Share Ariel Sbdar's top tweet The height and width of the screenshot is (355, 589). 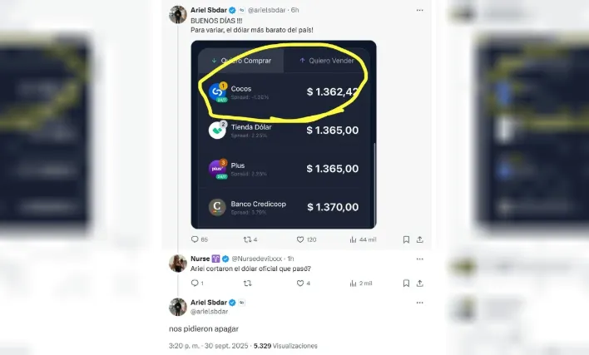pyautogui.click(x=419, y=239)
